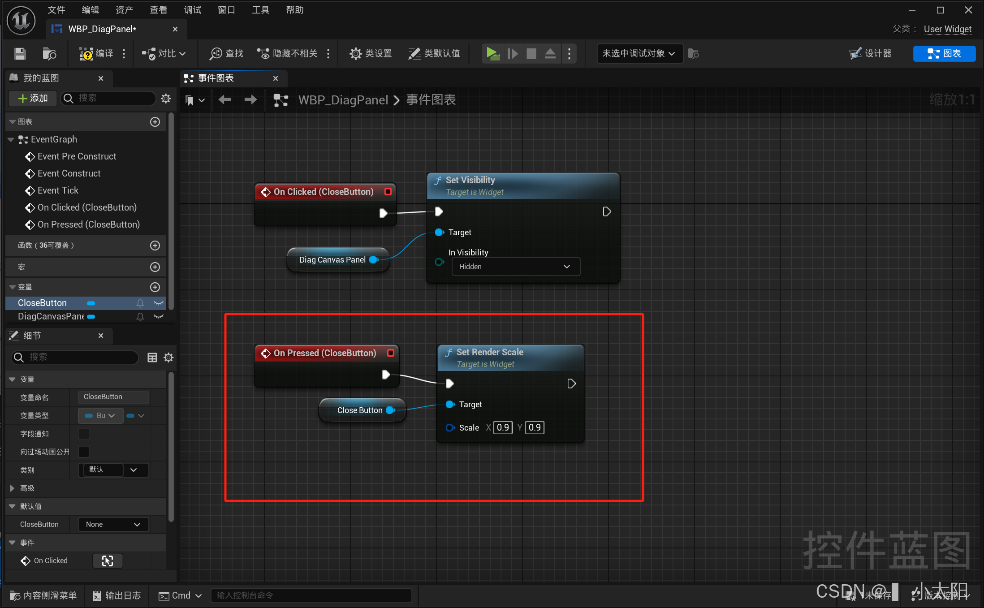Save the blueprint with the floppy disk icon
This screenshot has height=608, width=984.
(20, 54)
